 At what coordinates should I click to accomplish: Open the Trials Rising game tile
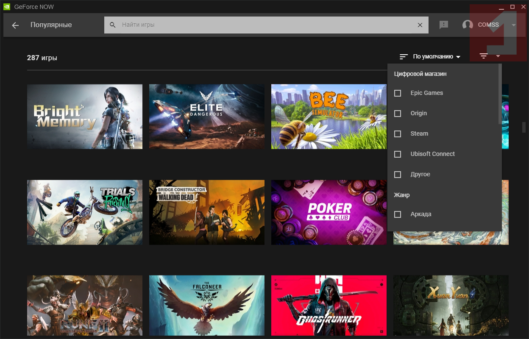85,212
